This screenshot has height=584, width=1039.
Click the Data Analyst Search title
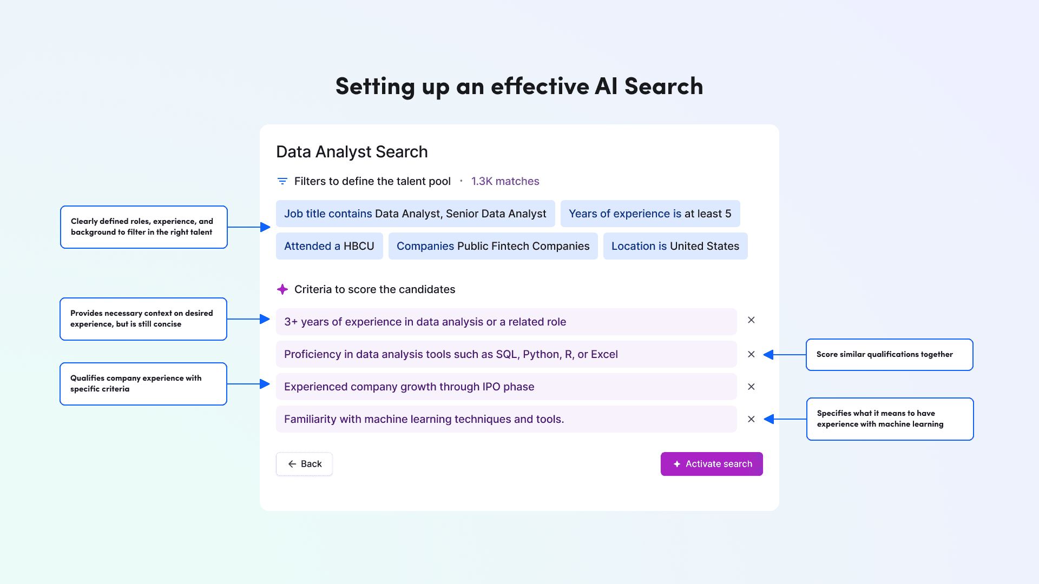click(351, 151)
